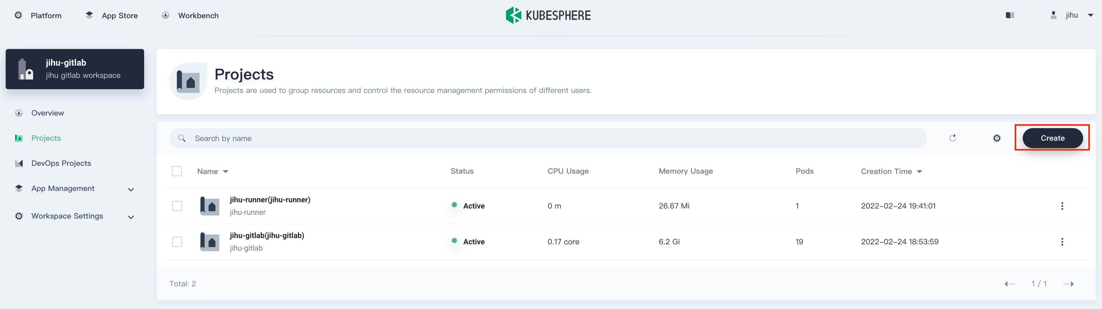Click the Workspace Settings gear icon
The height and width of the screenshot is (309, 1102).
19,216
